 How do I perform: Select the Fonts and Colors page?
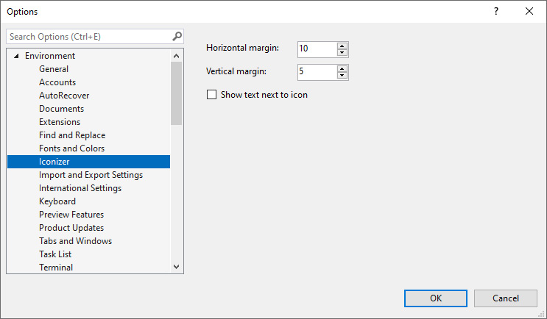[x=72, y=148]
